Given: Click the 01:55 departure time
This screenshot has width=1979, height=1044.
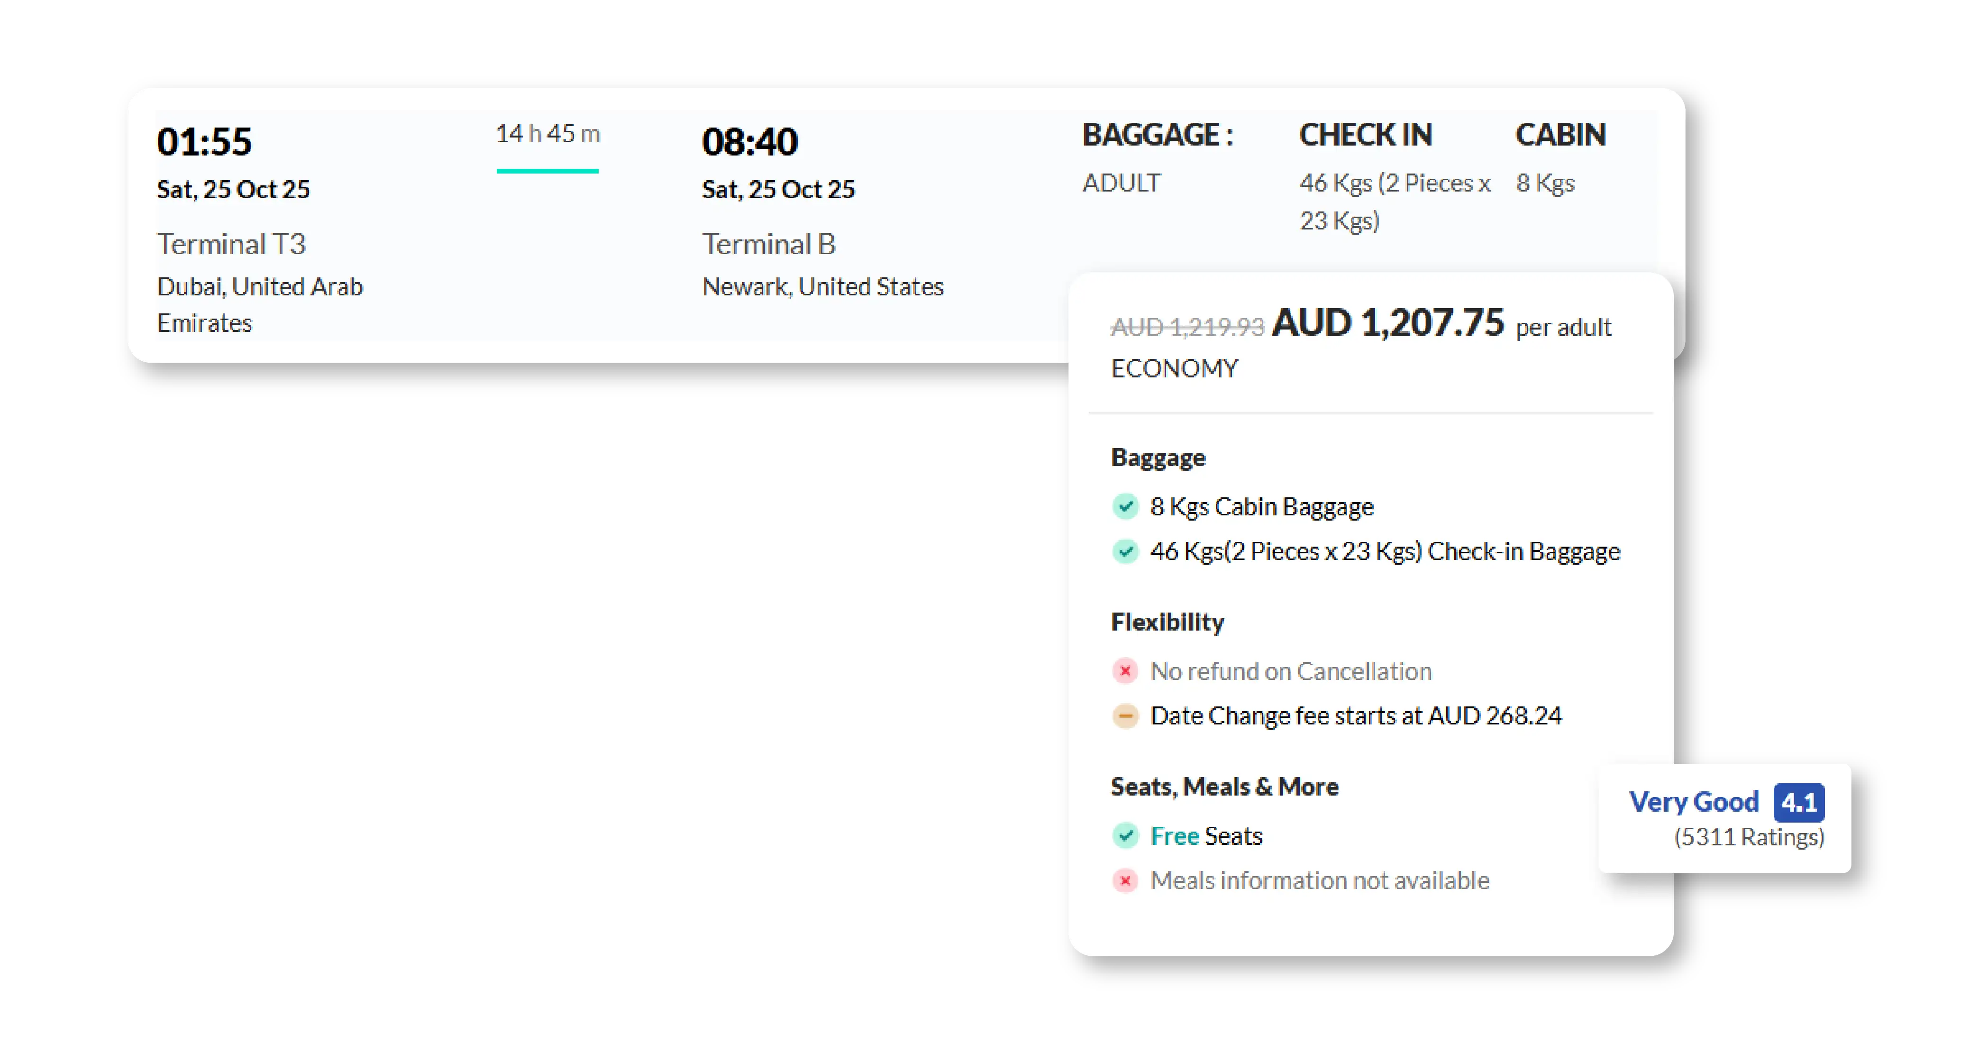Looking at the screenshot, I should point(204,142).
